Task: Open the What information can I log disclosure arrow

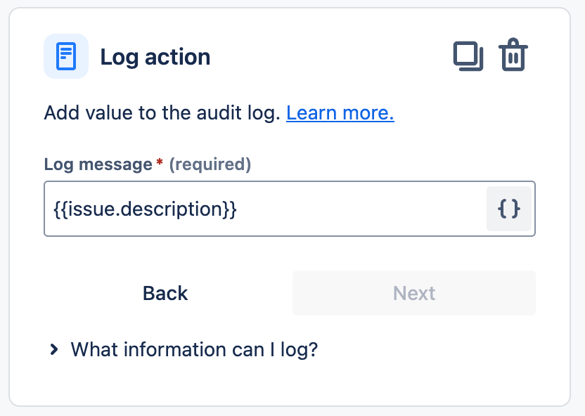Action: click(53, 349)
